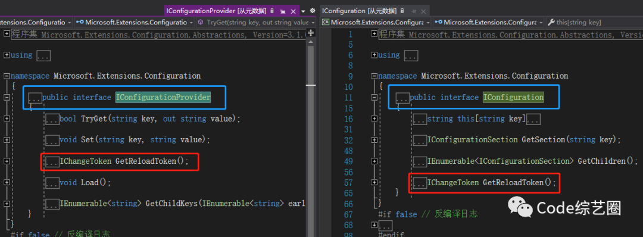Expand the outline beside GetChildKeys

pos(7,204)
